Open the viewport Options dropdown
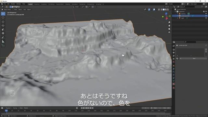208x117 pixels. pos(168,7)
